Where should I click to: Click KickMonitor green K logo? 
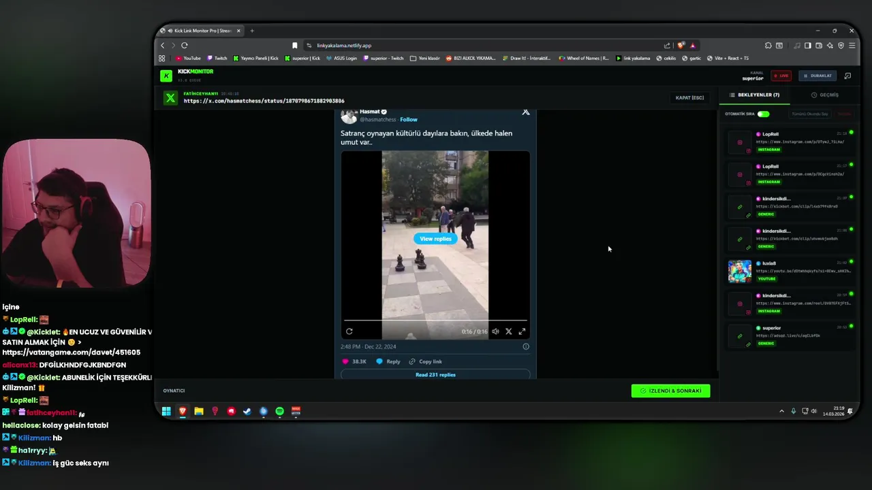[166, 76]
